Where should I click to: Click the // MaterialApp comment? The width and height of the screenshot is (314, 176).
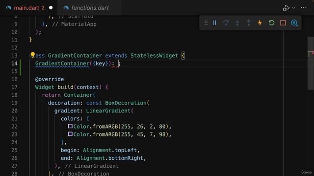[x=74, y=24]
